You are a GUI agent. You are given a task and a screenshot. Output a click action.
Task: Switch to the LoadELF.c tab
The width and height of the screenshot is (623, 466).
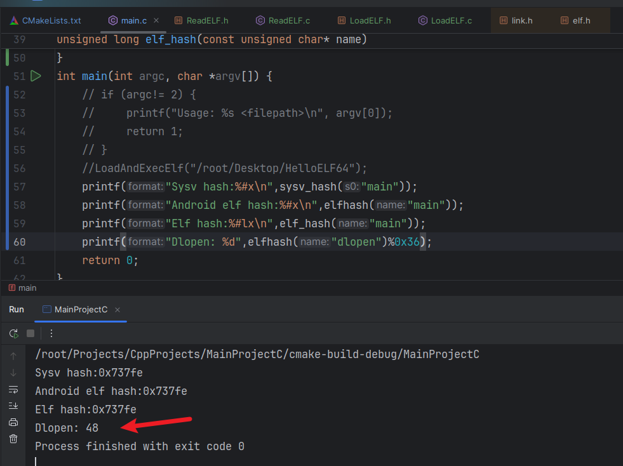[x=451, y=21]
